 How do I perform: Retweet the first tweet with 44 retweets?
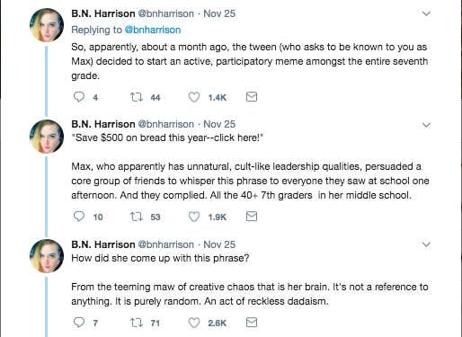[x=137, y=97]
